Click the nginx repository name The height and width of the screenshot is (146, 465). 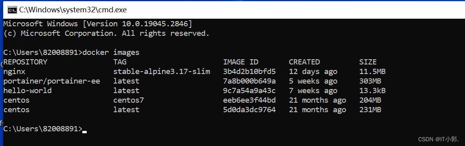pyautogui.click(x=14, y=72)
